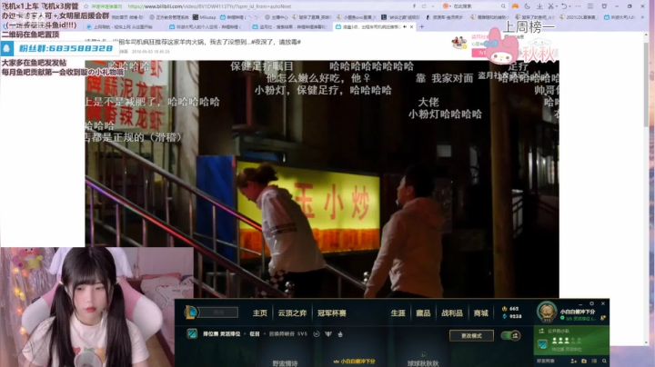655x367 pixels.
Task: Click the lobby game mode icon beside 排位赛
Action: click(x=192, y=333)
